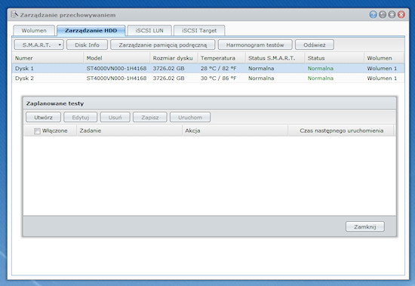This screenshot has width=415, height=286.
Task: Switch to the Wolumen tab
Action: tap(34, 30)
